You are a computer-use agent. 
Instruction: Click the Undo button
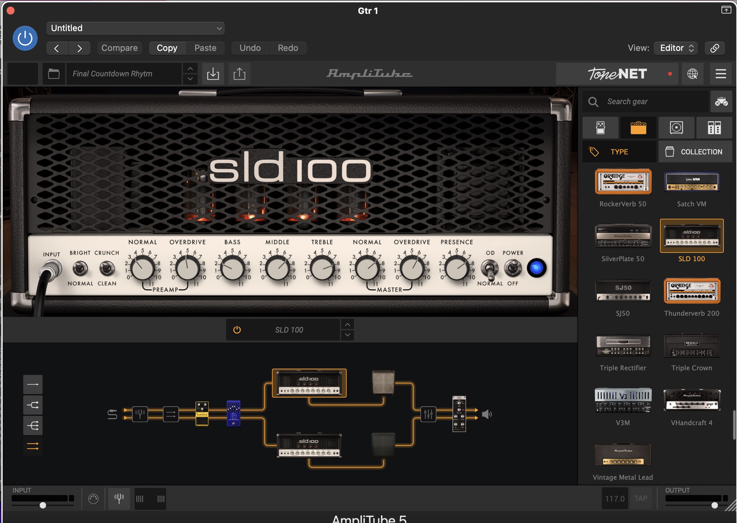pos(250,48)
